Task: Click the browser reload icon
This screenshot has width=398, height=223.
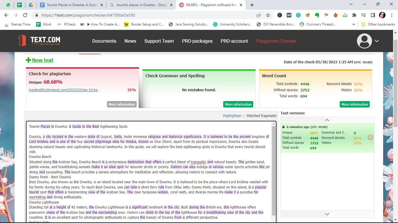Action: tap(25, 15)
